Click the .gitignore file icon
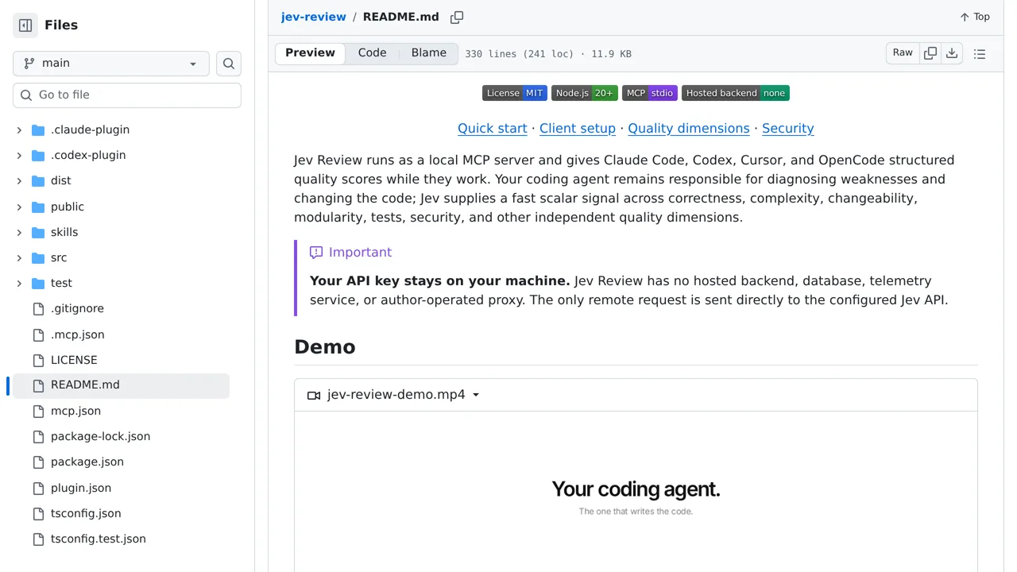 tap(38, 309)
